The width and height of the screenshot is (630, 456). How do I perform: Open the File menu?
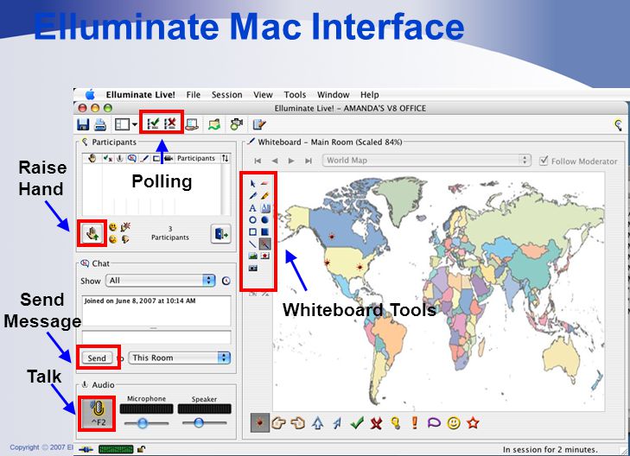[x=194, y=95]
